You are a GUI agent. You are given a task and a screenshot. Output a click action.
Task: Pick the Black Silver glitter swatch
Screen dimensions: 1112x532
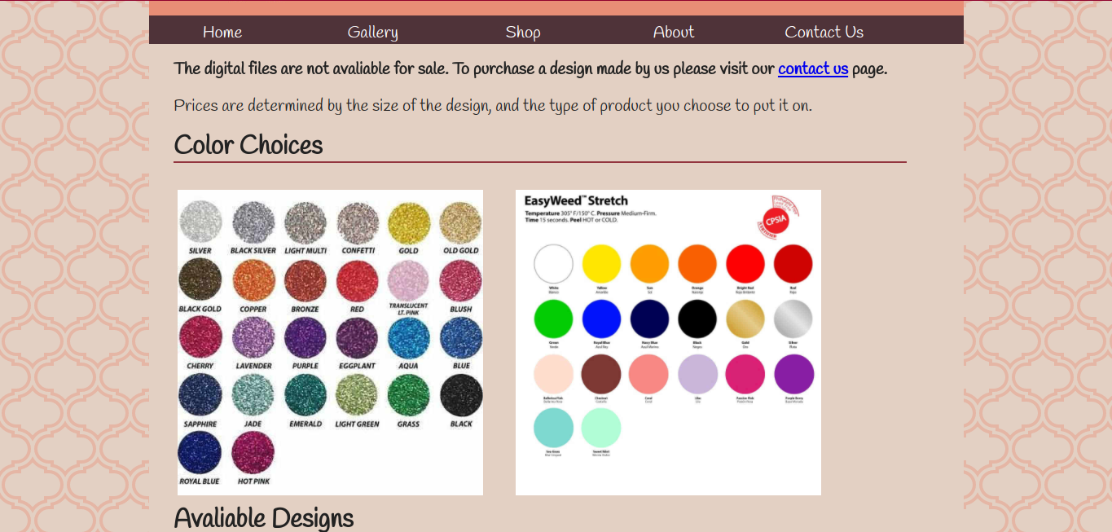pos(253,222)
